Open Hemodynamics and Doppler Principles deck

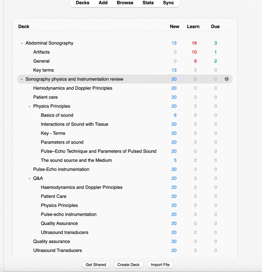click(x=73, y=88)
